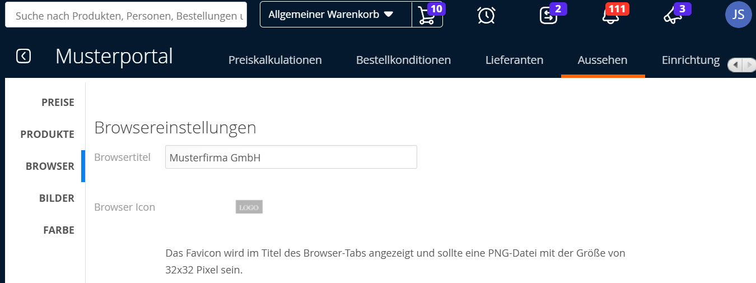
Task: Expand the Allgemeiner Warenkorb dropdown
Action: point(335,15)
